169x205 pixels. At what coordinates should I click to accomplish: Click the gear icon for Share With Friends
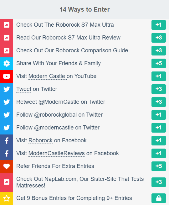tap(7, 64)
